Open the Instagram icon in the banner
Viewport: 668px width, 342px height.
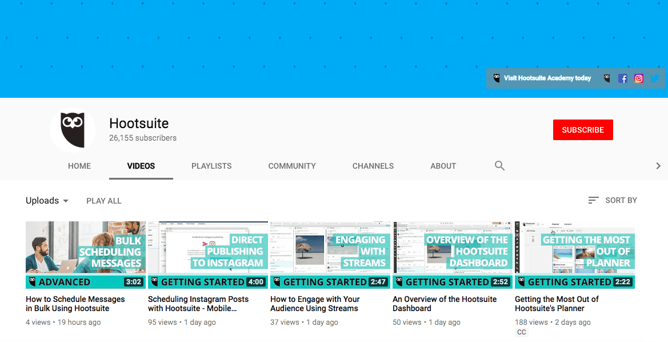click(x=639, y=78)
